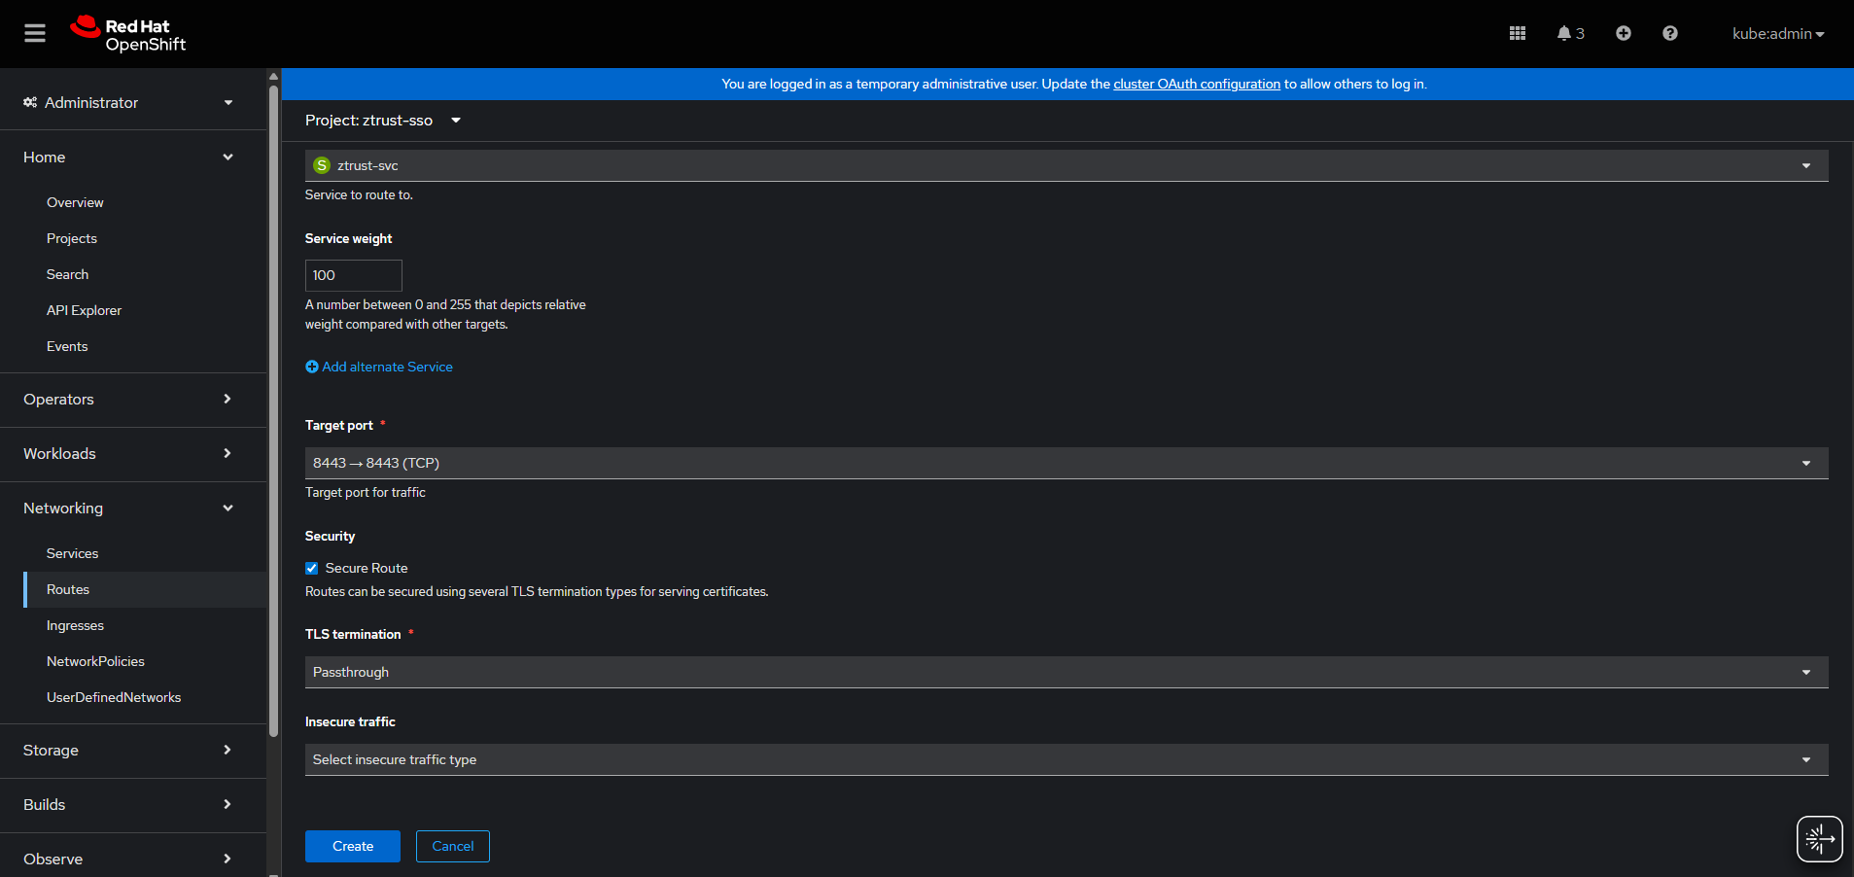This screenshot has width=1854, height=877.
Task: Open the Target port dropdown
Action: click(x=1066, y=464)
